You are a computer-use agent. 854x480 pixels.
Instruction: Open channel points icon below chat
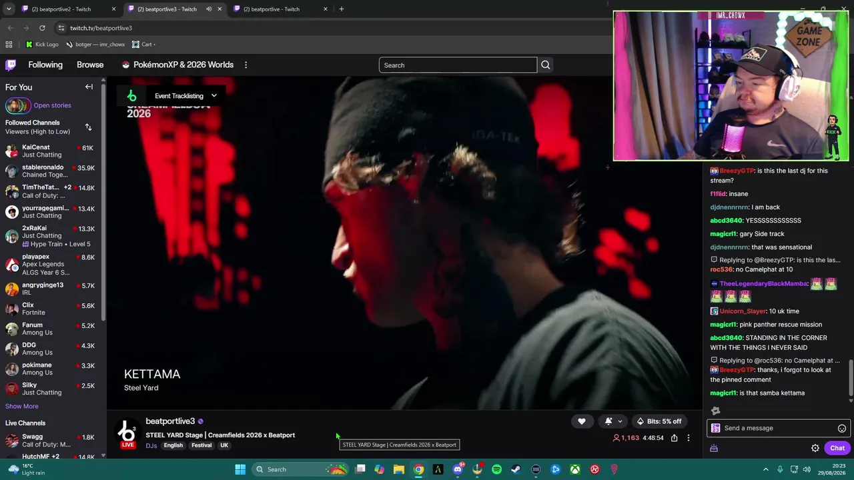(714, 448)
